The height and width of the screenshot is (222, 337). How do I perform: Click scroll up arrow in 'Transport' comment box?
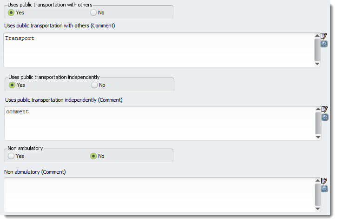tap(317, 35)
